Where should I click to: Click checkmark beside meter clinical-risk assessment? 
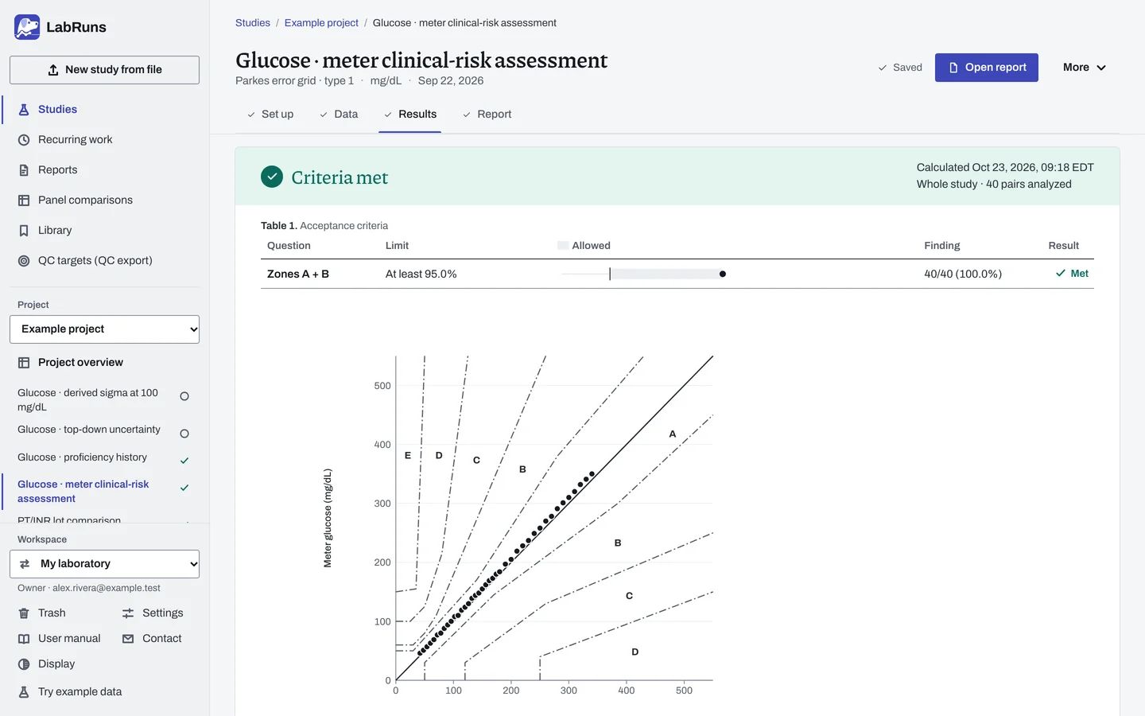pos(184,488)
